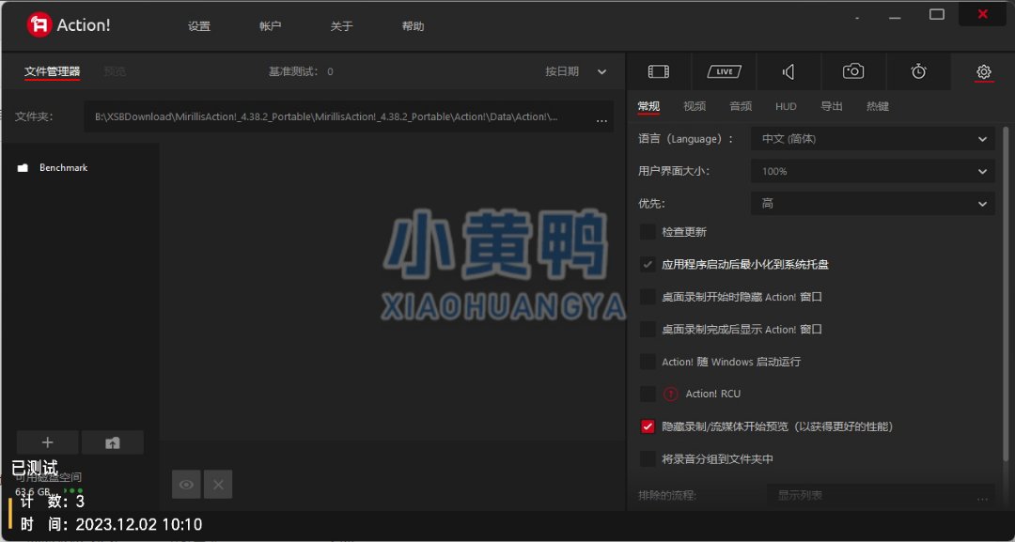Click the settings gear icon
Viewport: 1015px width, 542px height.
point(984,71)
